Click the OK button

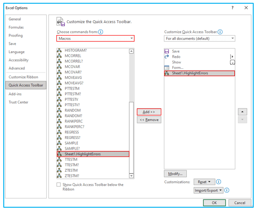214,203
